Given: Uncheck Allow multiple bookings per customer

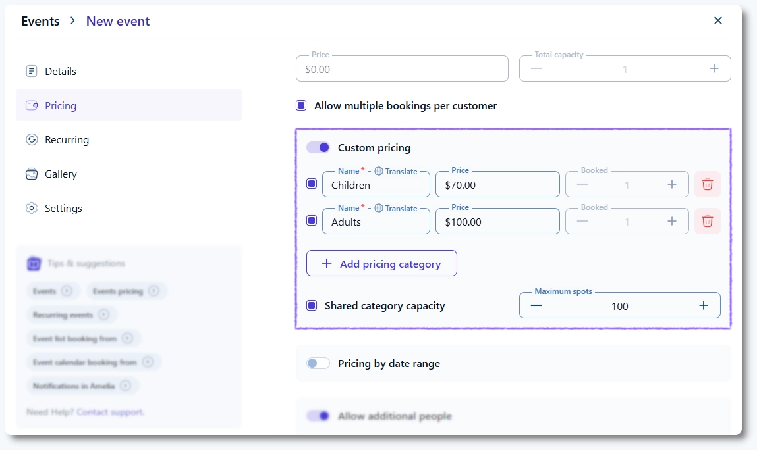Looking at the screenshot, I should pyautogui.click(x=301, y=105).
